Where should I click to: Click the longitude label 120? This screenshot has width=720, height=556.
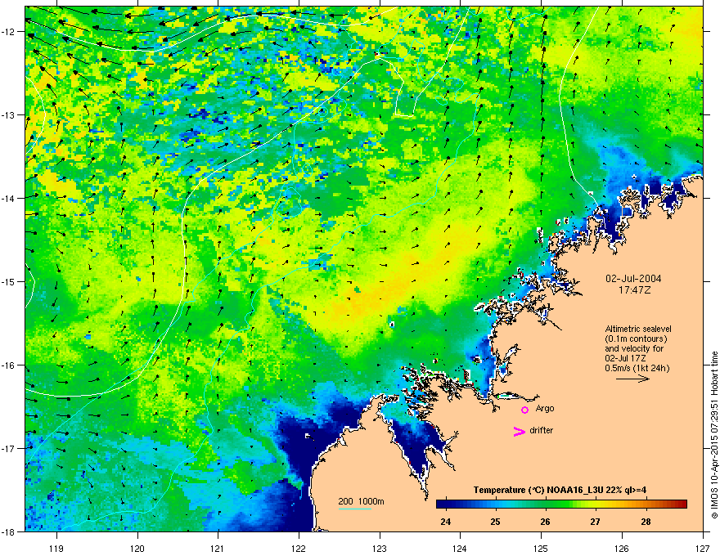pos(137,549)
